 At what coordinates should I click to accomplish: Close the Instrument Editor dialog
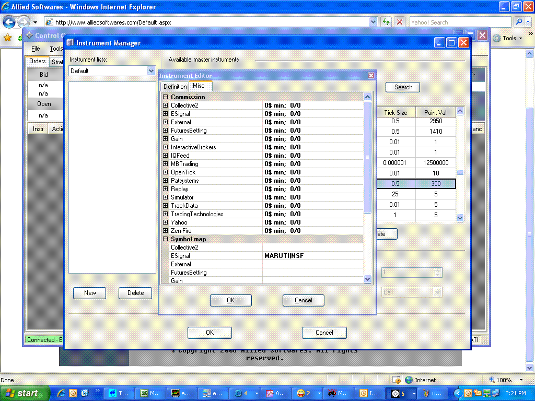point(371,75)
